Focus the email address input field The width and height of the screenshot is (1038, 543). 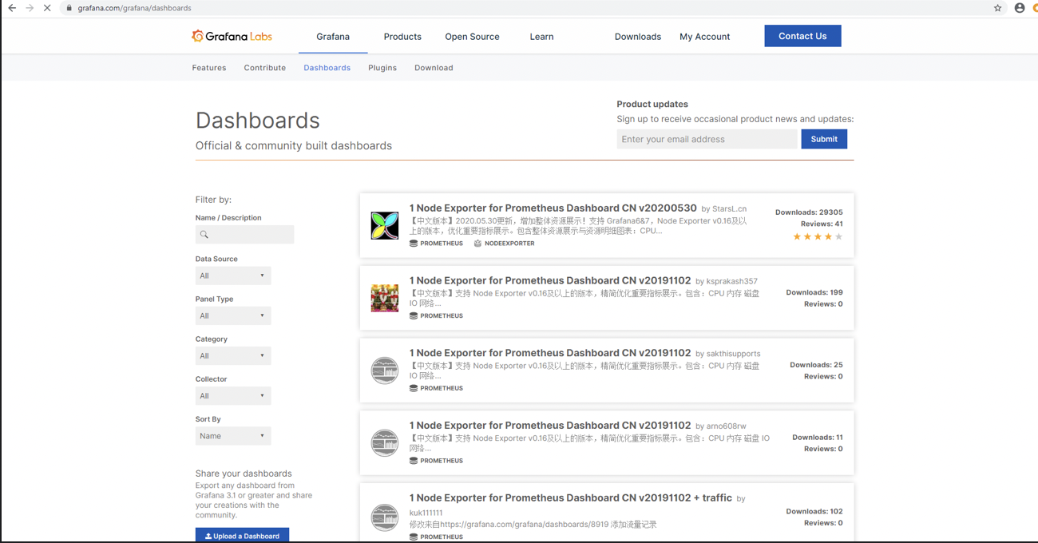(707, 139)
